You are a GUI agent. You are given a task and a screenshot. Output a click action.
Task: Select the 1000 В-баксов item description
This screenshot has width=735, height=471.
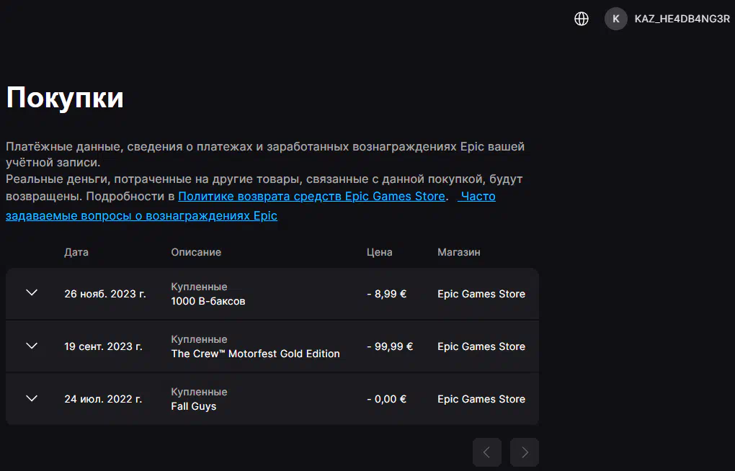click(208, 301)
